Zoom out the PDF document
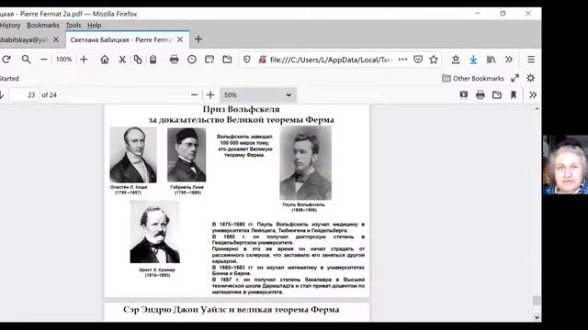 [194, 95]
